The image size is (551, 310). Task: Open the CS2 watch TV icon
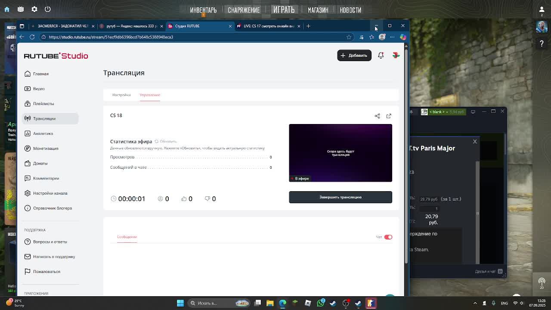[x=21, y=9]
